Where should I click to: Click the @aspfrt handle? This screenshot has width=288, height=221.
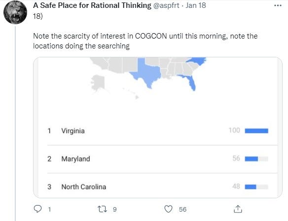(x=166, y=5)
